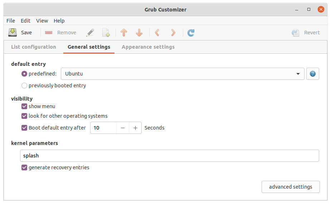Click the kernel parameters text field
Viewport: 331px width, 204px height.
(169, 156)
